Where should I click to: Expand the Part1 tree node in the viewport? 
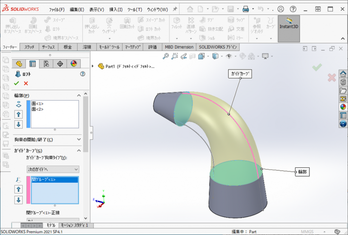[93, 66]
